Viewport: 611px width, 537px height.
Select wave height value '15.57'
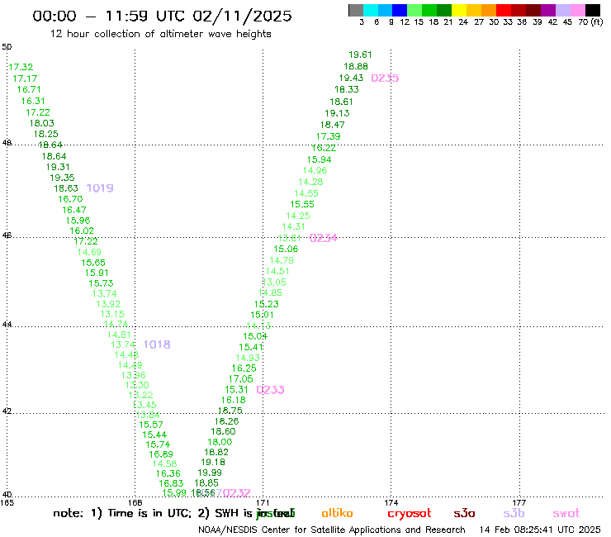pos(151,425)
